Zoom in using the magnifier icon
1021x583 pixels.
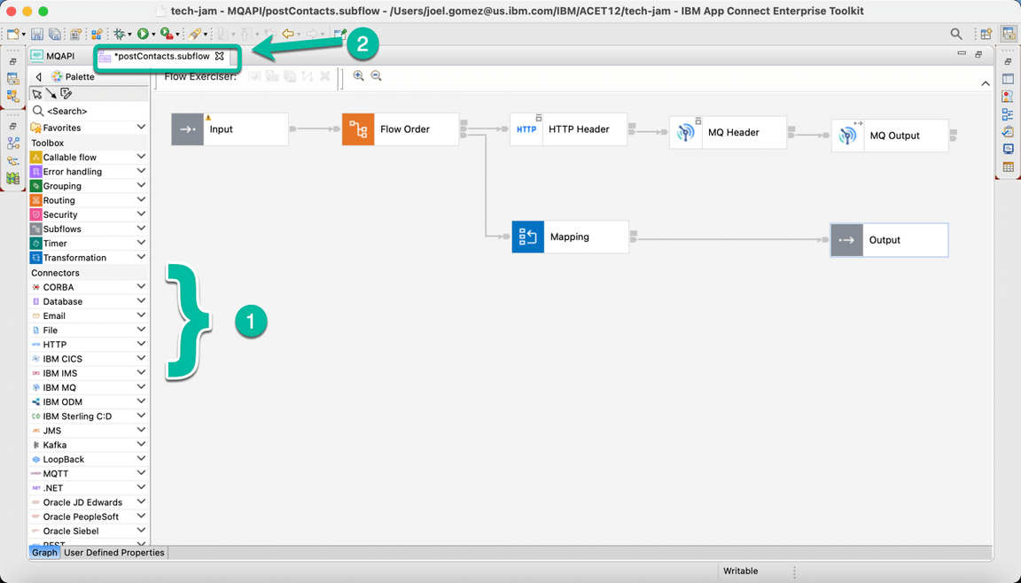[360, 75]
